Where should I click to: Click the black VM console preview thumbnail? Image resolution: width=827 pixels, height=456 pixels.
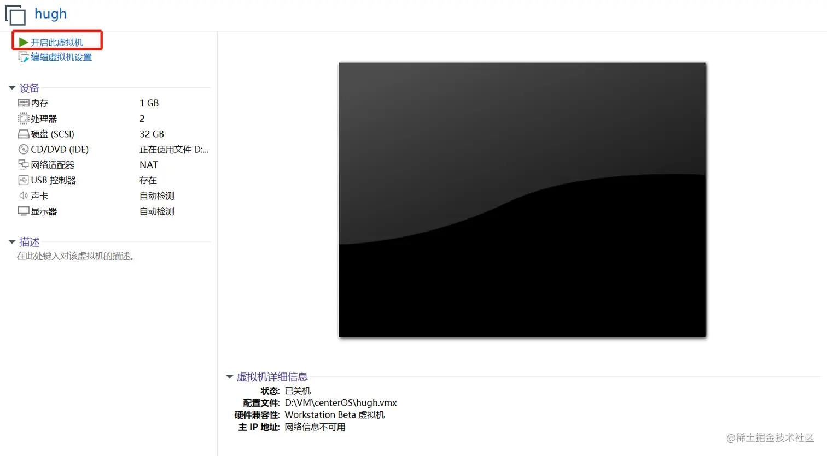522,199
